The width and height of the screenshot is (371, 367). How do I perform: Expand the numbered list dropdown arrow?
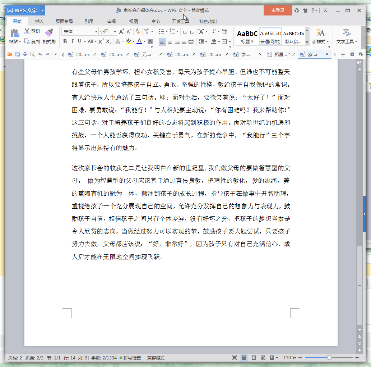[177, 32]
